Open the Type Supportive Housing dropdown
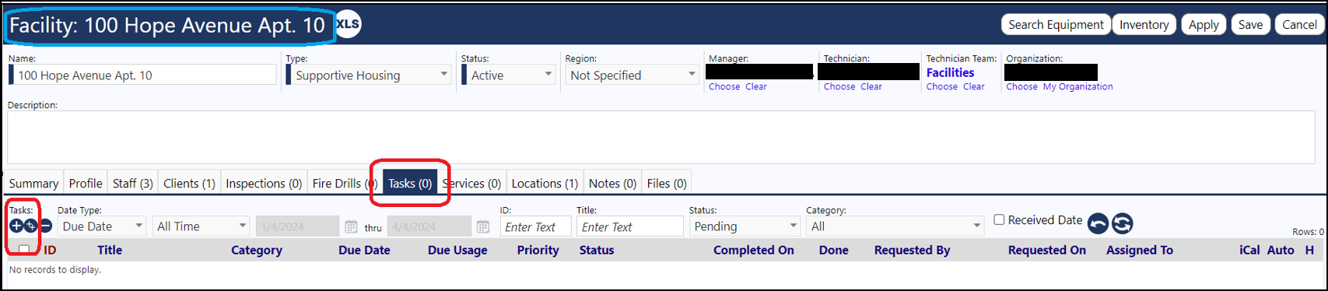Image resolution: width=1328 pixels, height=291 pixels. tap(369, 75)
